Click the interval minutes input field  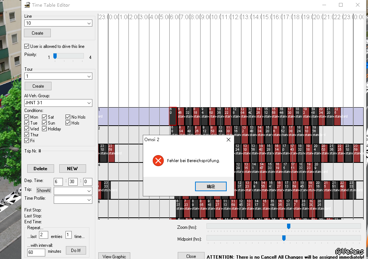(x=36, y=253)
